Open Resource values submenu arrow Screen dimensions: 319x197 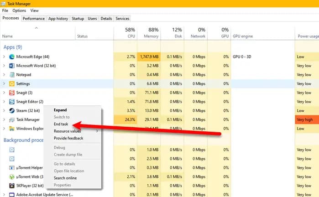pos(97,131)
